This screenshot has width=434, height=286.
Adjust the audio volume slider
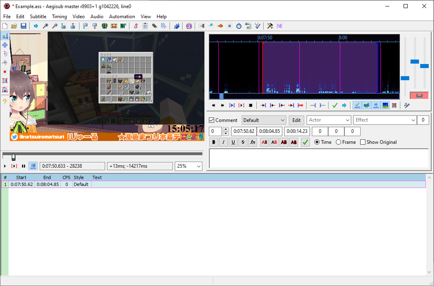click(x=424, y=66)
